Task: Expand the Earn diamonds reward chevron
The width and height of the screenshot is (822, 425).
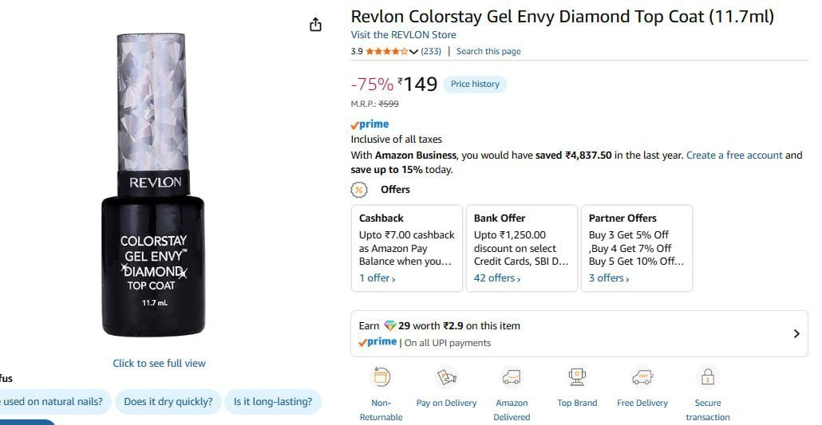Action: 796,334
